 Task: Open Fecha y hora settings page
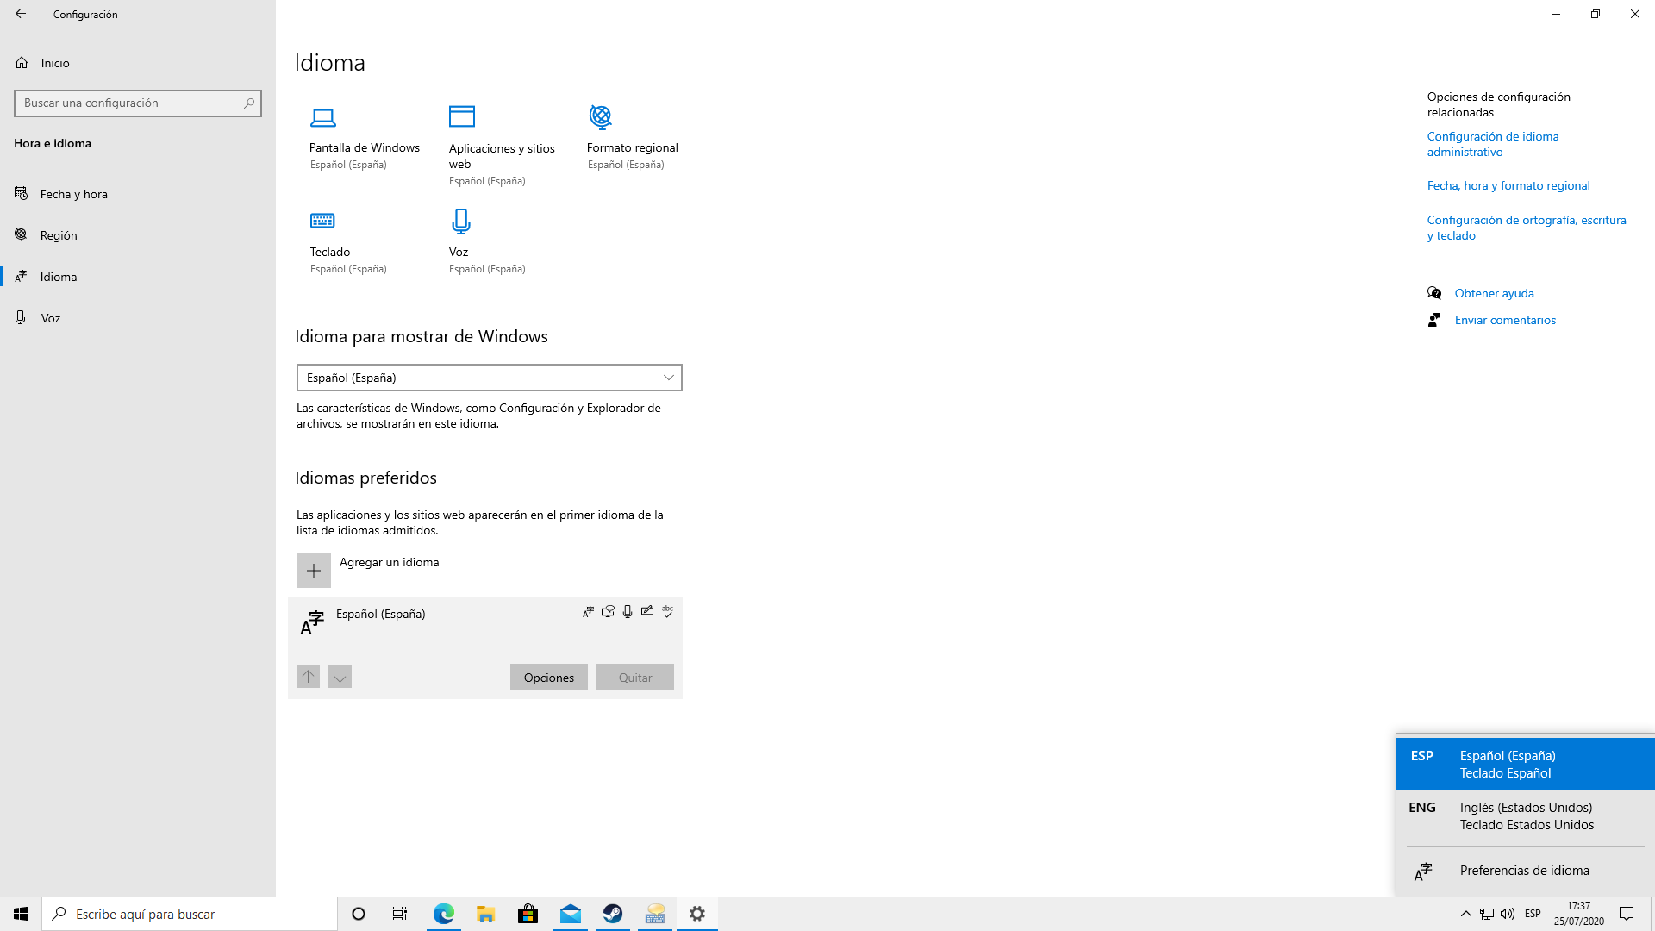click(x=74, y=194)
